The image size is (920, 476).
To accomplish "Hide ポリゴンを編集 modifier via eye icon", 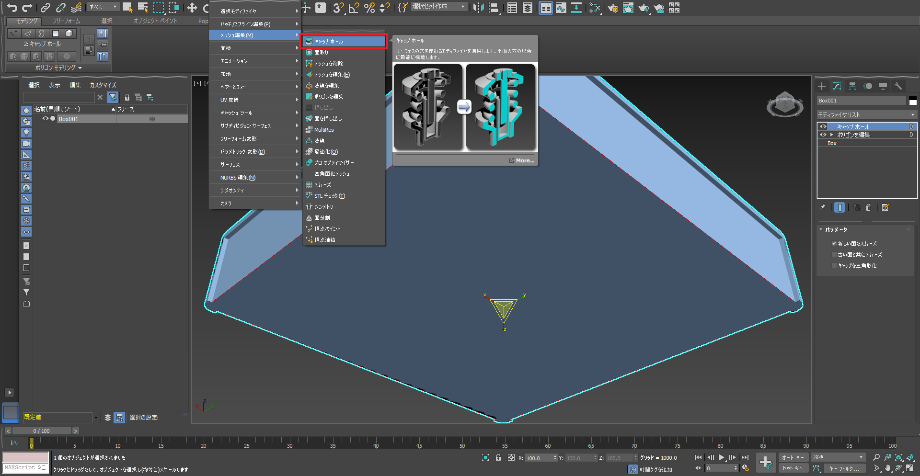I will point(823,135).
